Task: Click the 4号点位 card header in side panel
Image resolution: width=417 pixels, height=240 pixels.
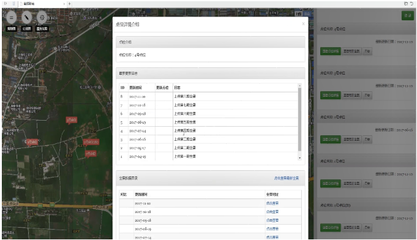Action: point(366,29)
